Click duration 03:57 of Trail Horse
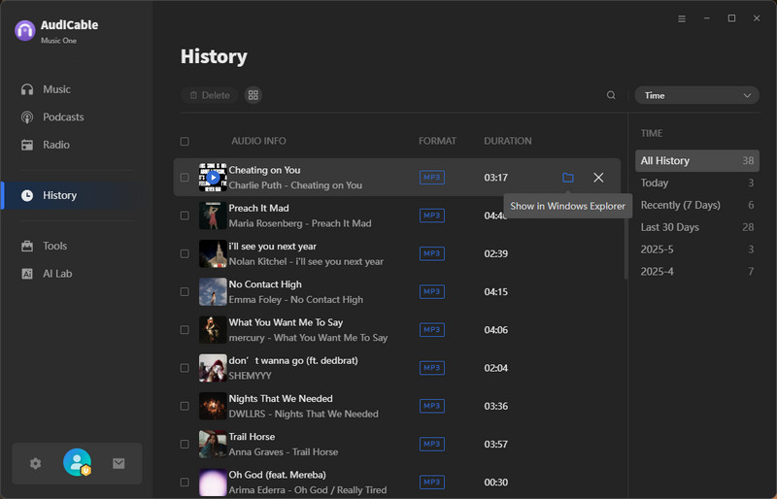The image size is (777, 499). (x=495, y=444)
